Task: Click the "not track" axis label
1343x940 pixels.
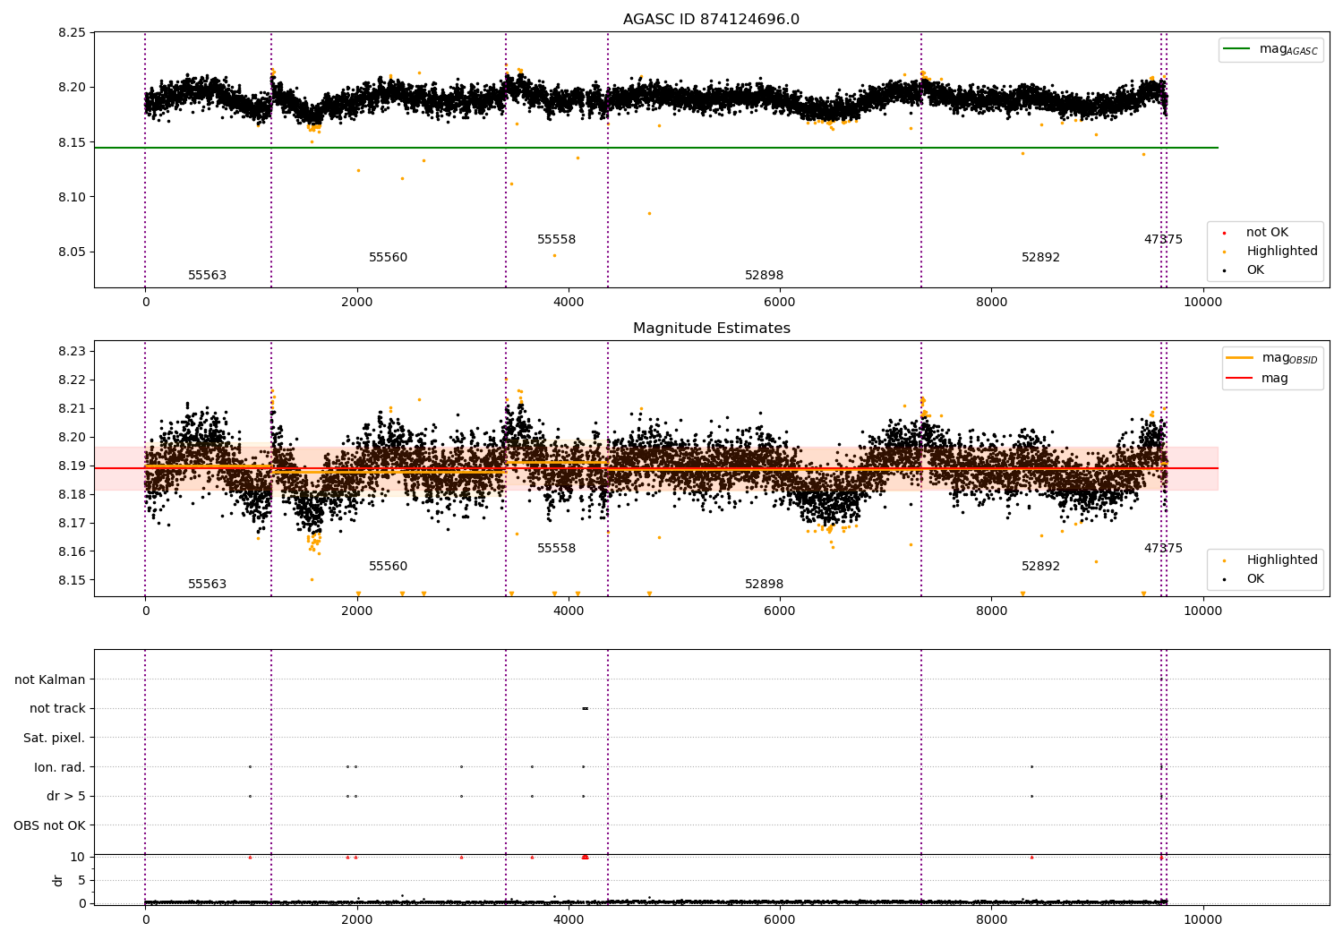Action: [x=57, y=709]
